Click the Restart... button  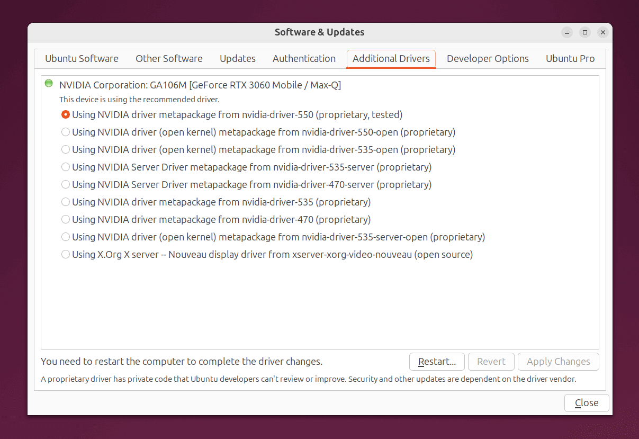tap(437, 362)
